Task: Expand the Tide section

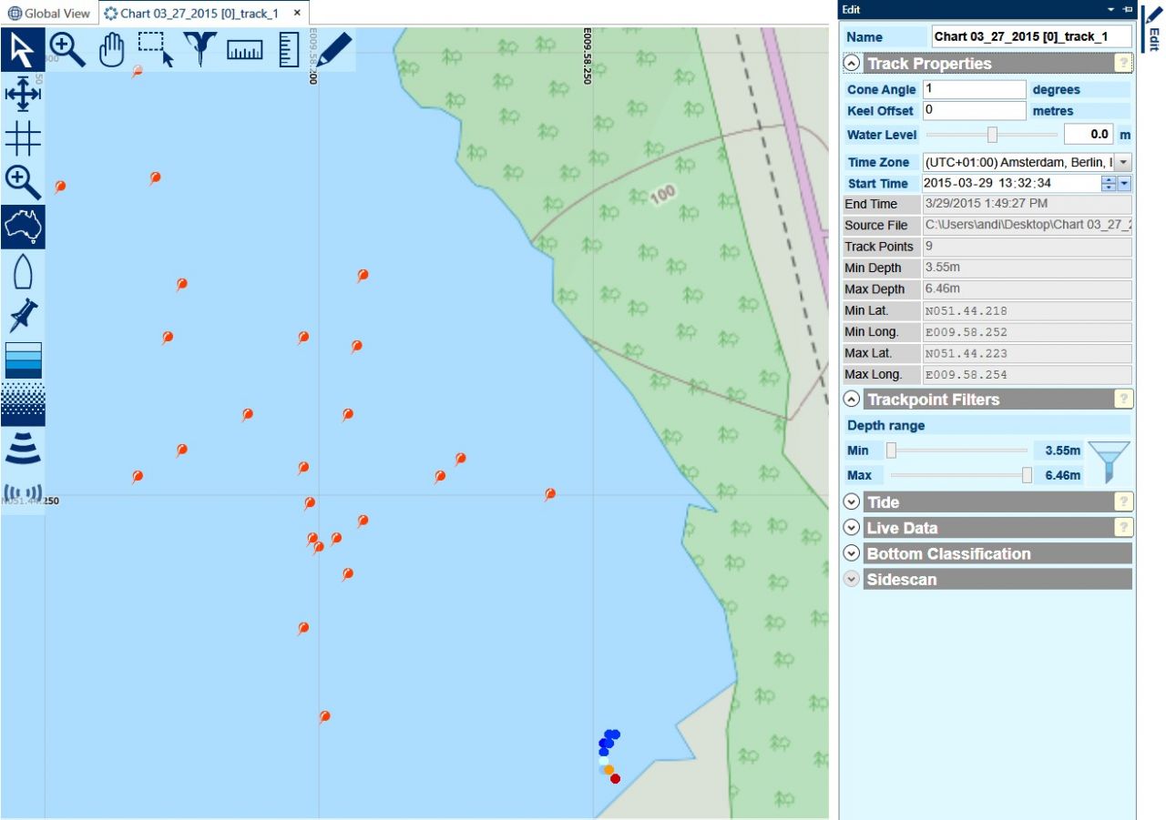Action: click(852, 502)
